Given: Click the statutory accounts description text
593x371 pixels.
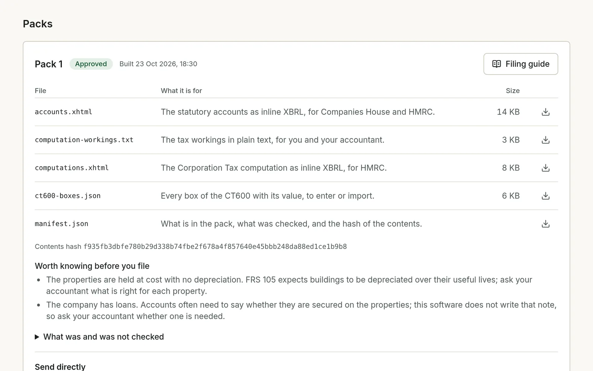Looking at the screenshot, I should [298, 112].
